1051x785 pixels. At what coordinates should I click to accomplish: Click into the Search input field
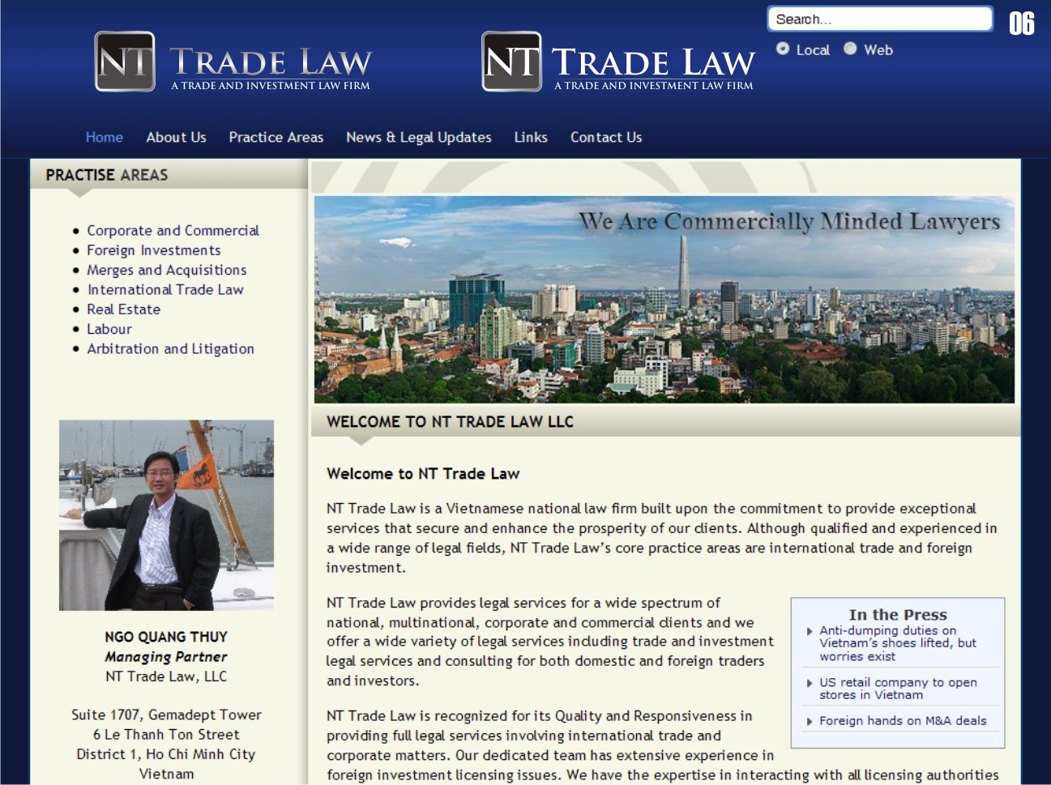tap(878, 19)
